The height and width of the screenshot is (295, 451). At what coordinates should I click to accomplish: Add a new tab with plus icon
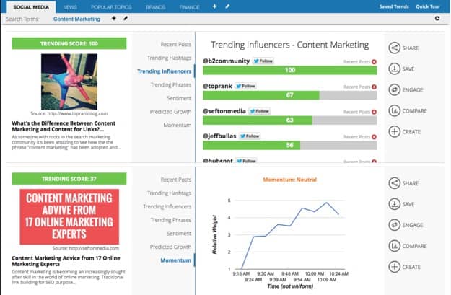point(214,6)
